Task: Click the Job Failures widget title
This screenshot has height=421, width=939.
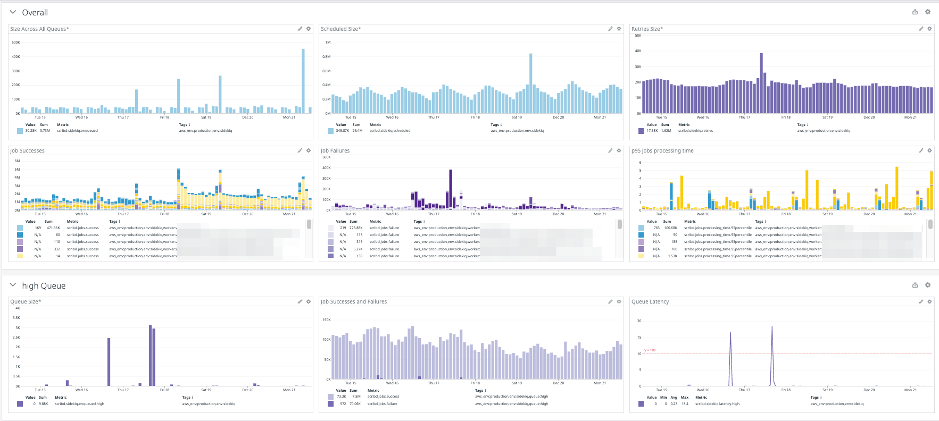Action: point(335,150)
